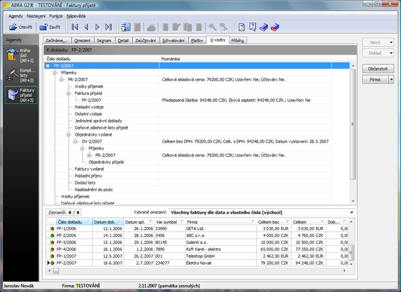Click the new document toolbar icon
401x292 pixels.
[x=165, y=27]
